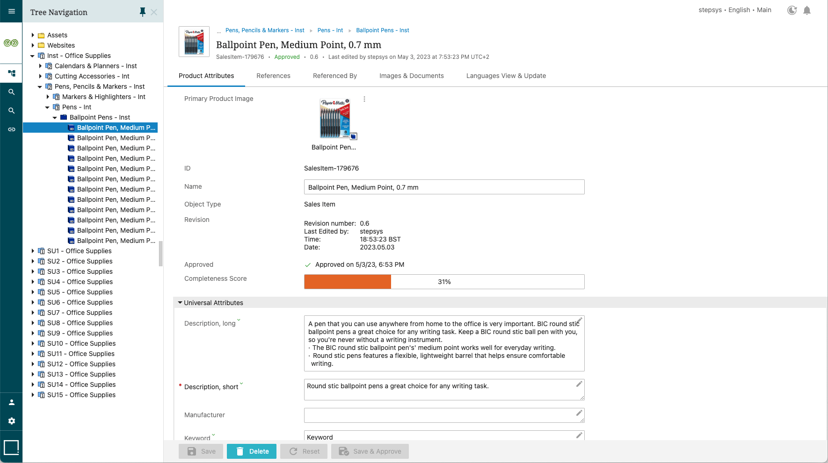
Task: Follow Pens - Int breadcrumb link
Action: 330,30
